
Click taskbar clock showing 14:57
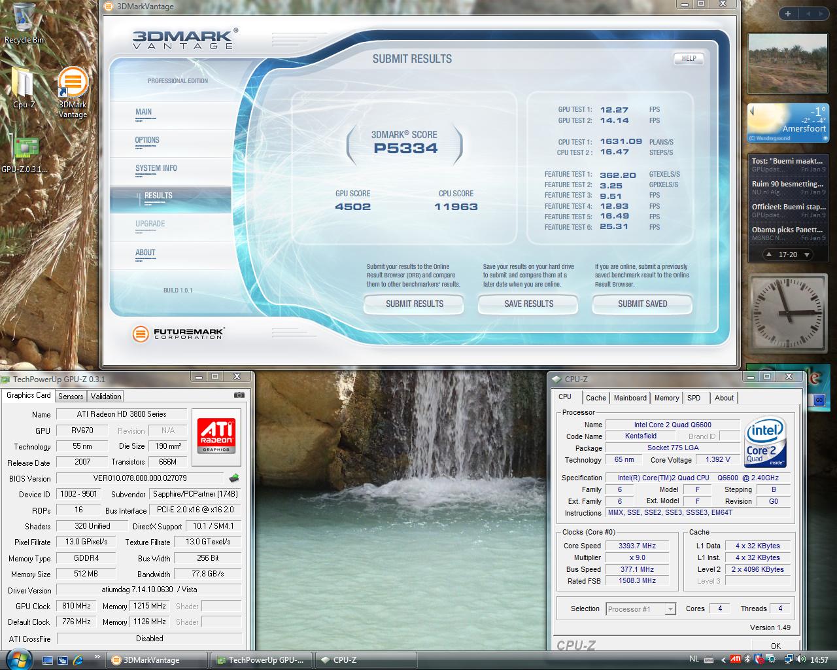tap(819, 660)
